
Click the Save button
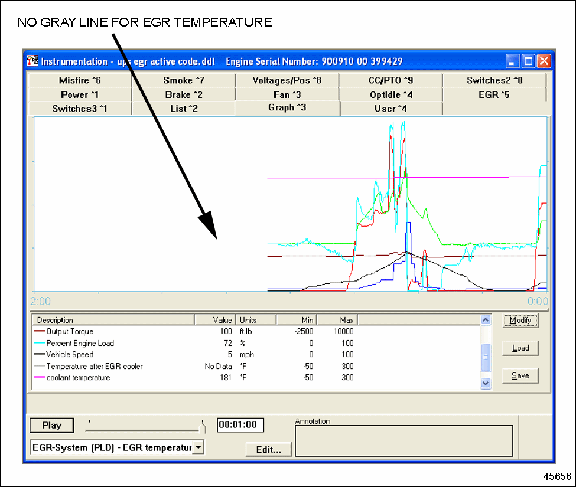click(520, 375)
